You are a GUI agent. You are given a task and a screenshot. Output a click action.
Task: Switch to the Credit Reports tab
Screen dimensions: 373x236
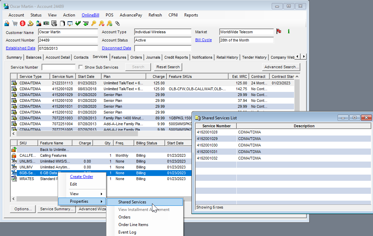pos(176,57)
